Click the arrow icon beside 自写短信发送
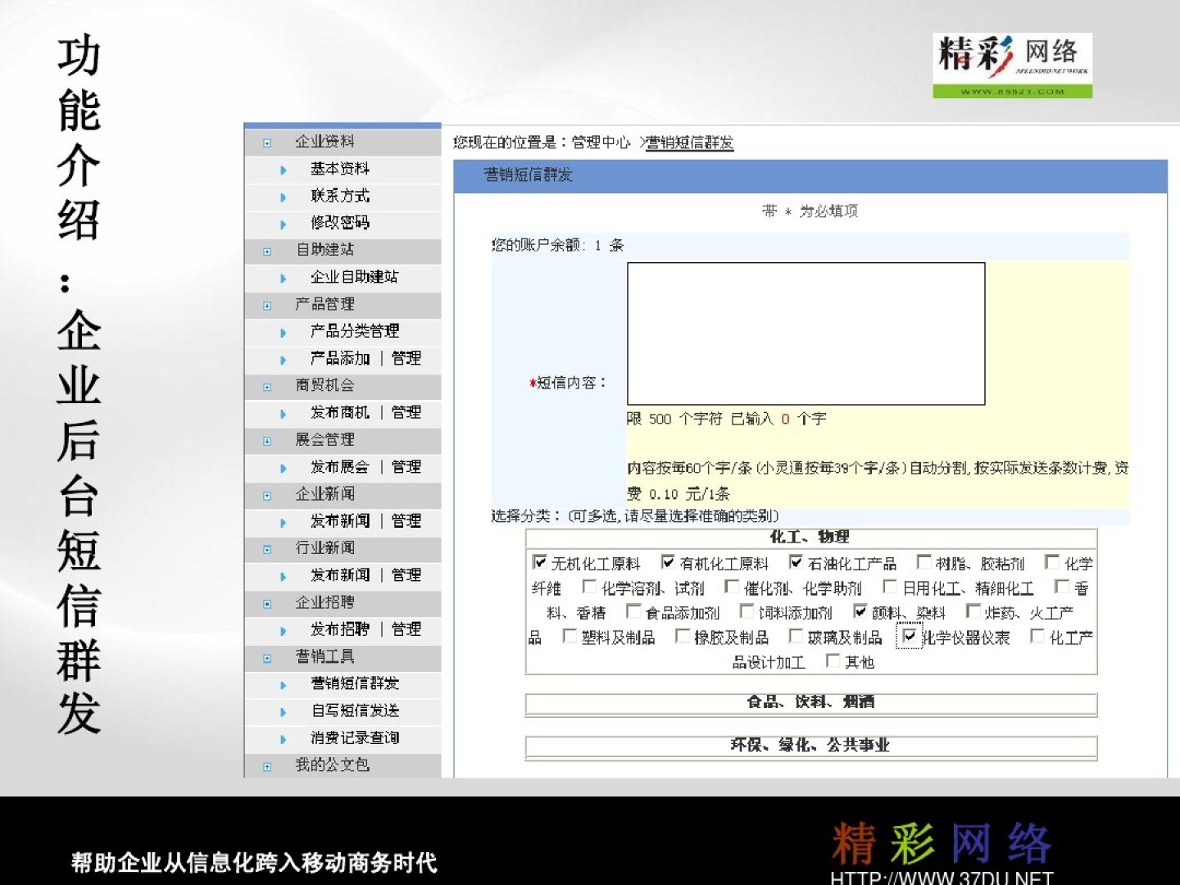The image size is (1180, 885). click(x=284, y=711)
